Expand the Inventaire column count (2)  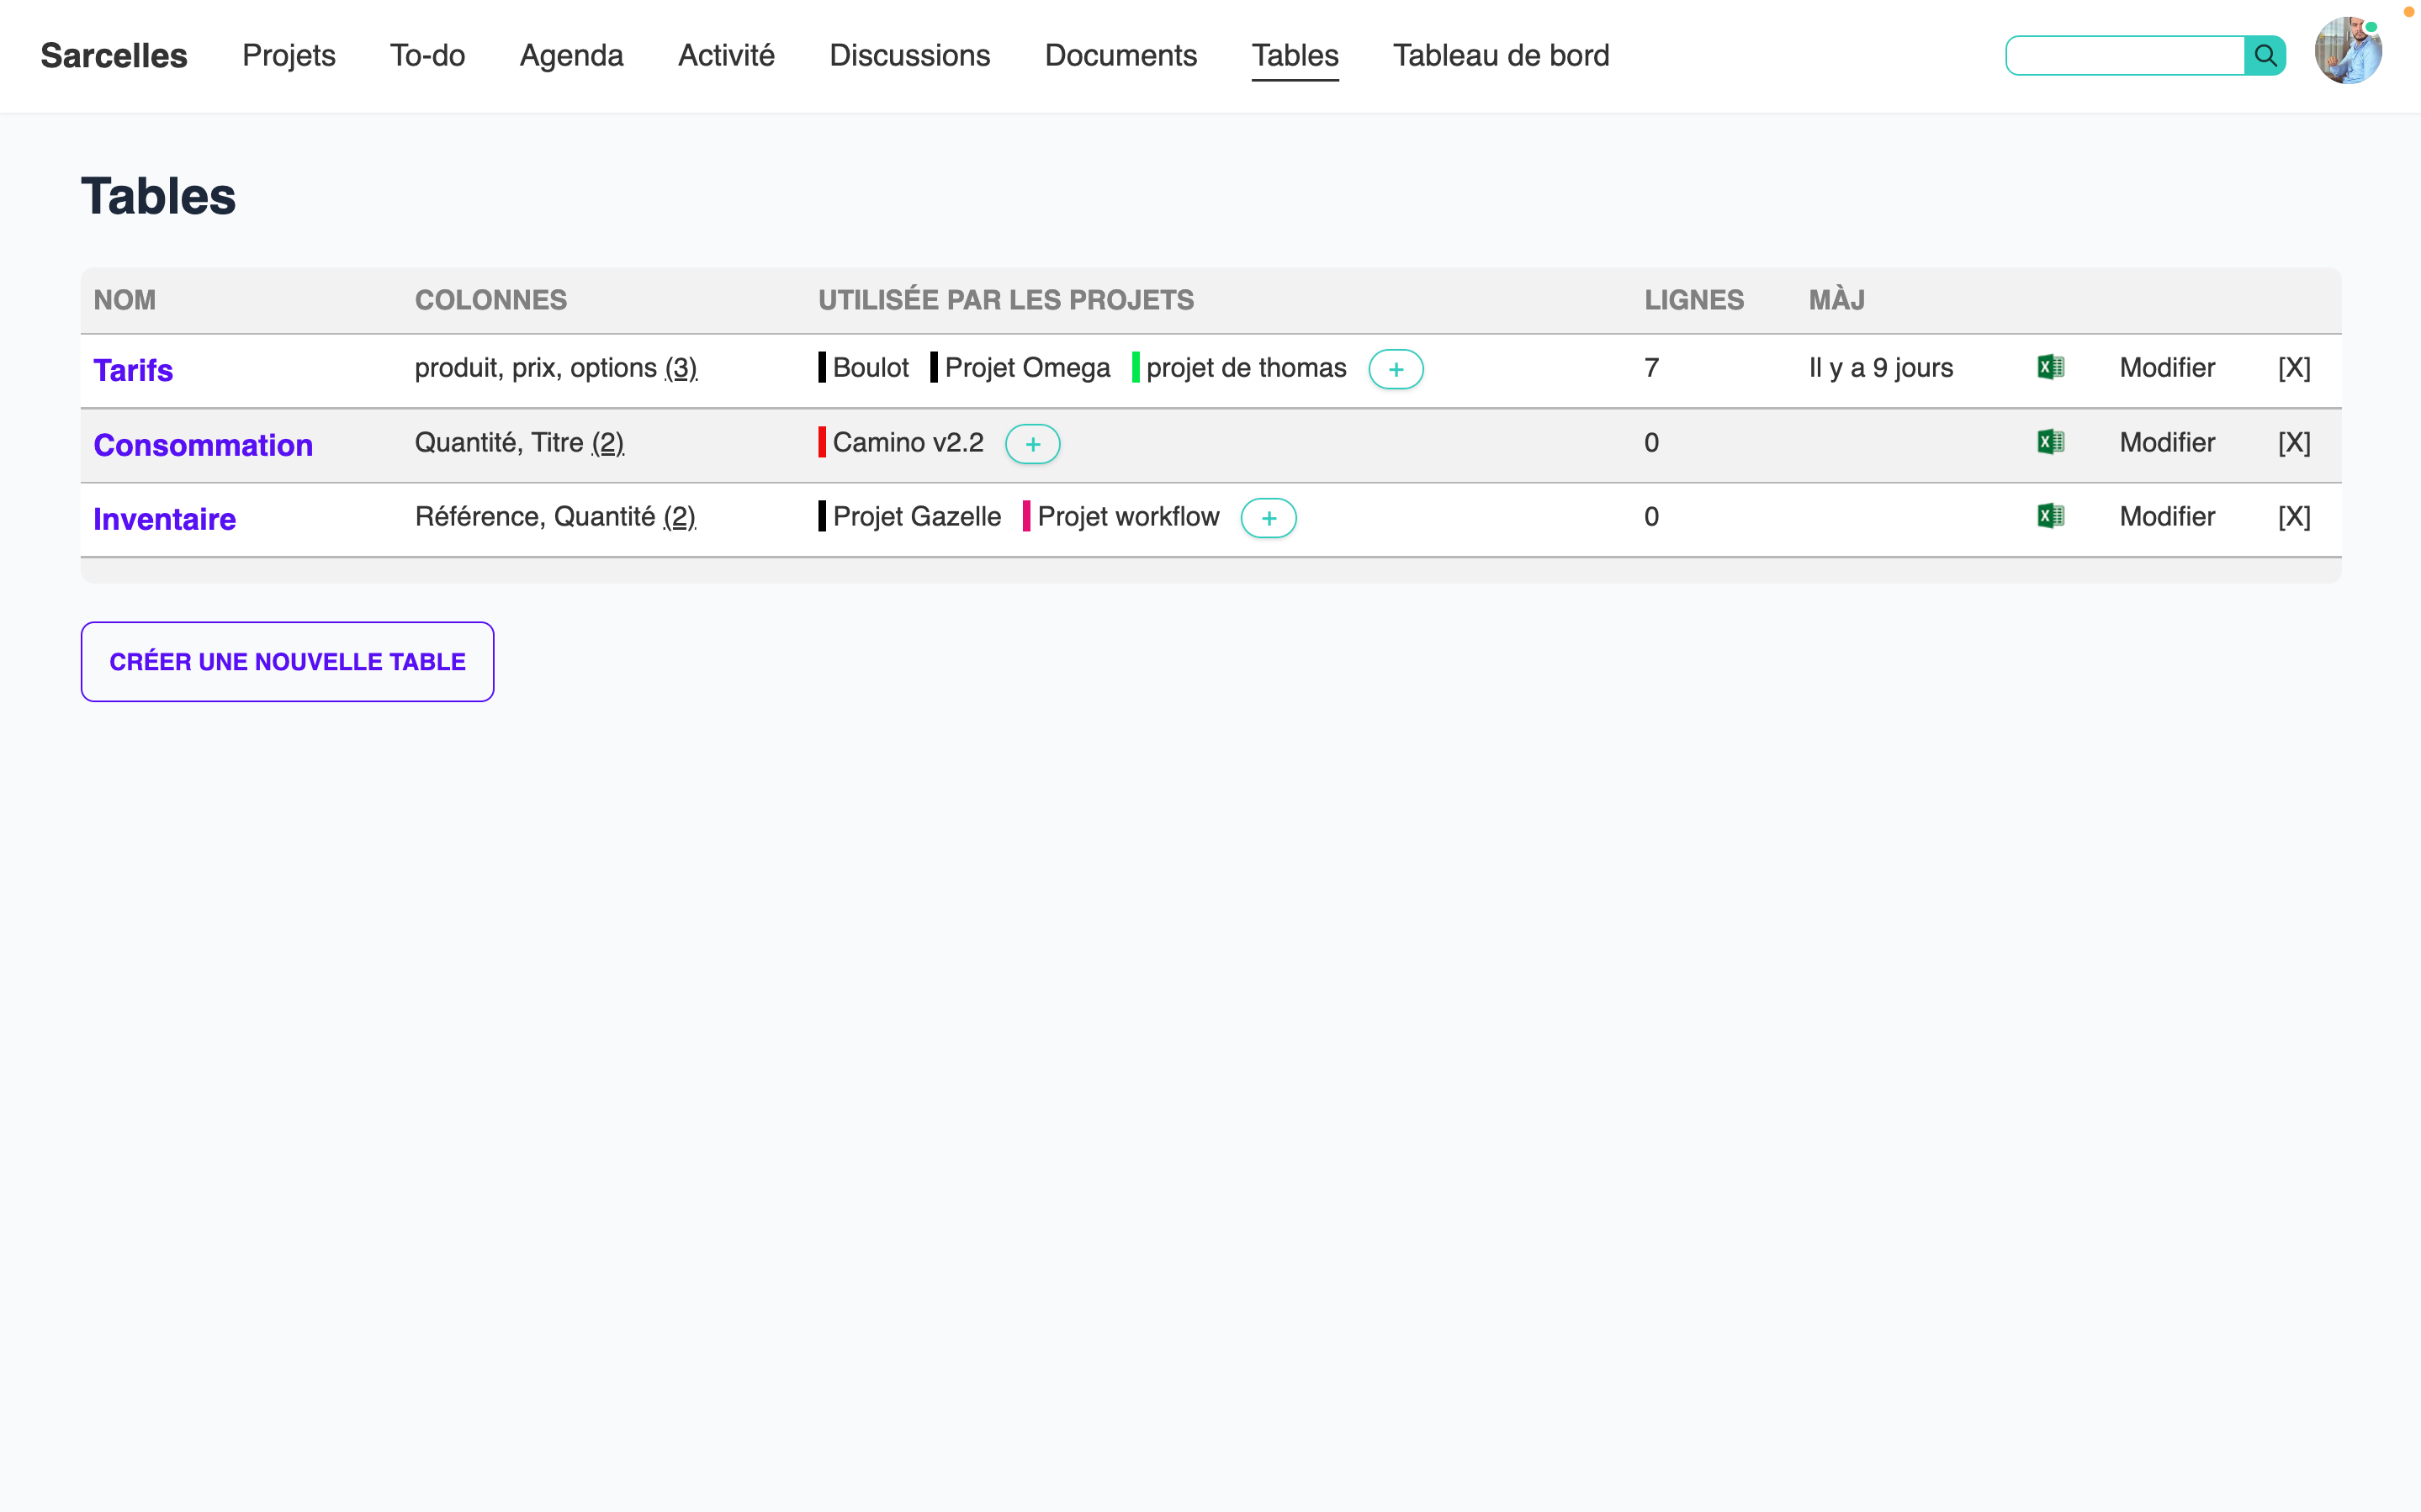click(680, 516)
